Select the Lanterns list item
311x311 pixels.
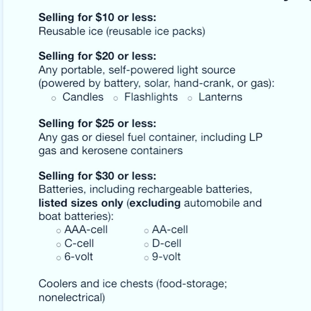pos(220,97)
